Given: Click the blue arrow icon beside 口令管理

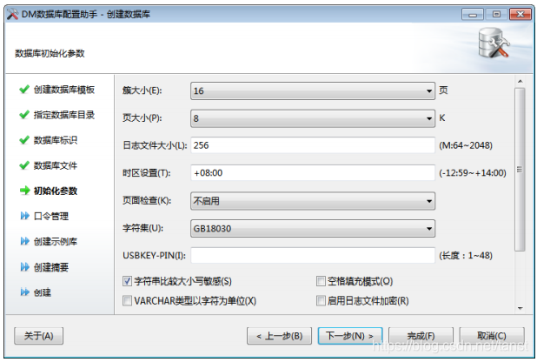Looking at the screenshot, I should tap(24, 216).
